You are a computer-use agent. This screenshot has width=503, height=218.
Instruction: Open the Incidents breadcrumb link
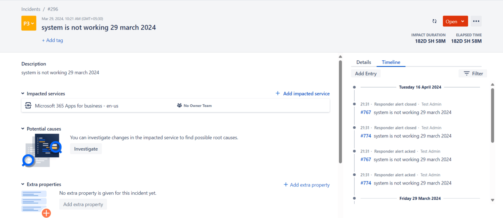[31, 9]
